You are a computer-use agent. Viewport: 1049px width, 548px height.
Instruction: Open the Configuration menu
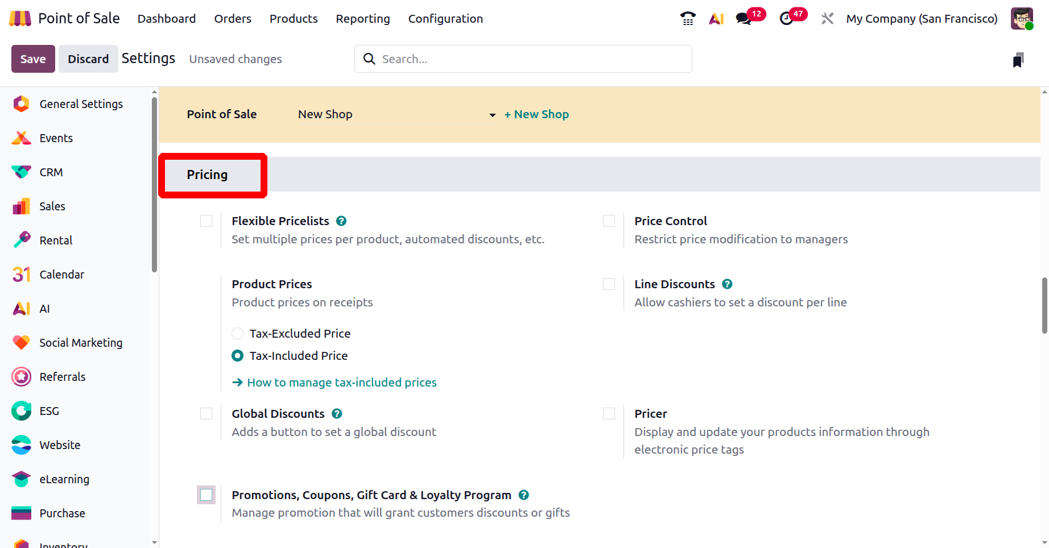click(x=445, y=19)
